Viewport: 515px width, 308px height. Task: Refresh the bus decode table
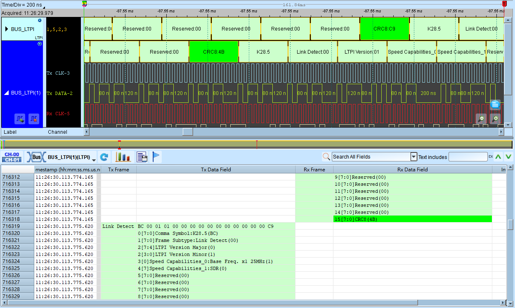(104, 157)
